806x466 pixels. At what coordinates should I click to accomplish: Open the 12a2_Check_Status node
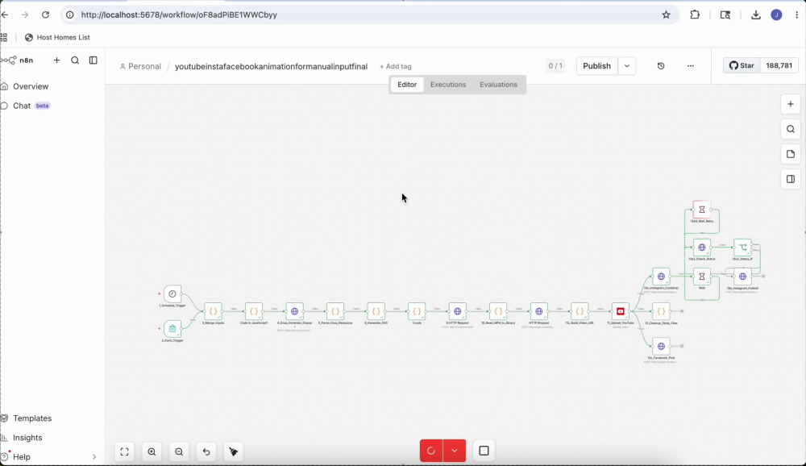(702, 248)
